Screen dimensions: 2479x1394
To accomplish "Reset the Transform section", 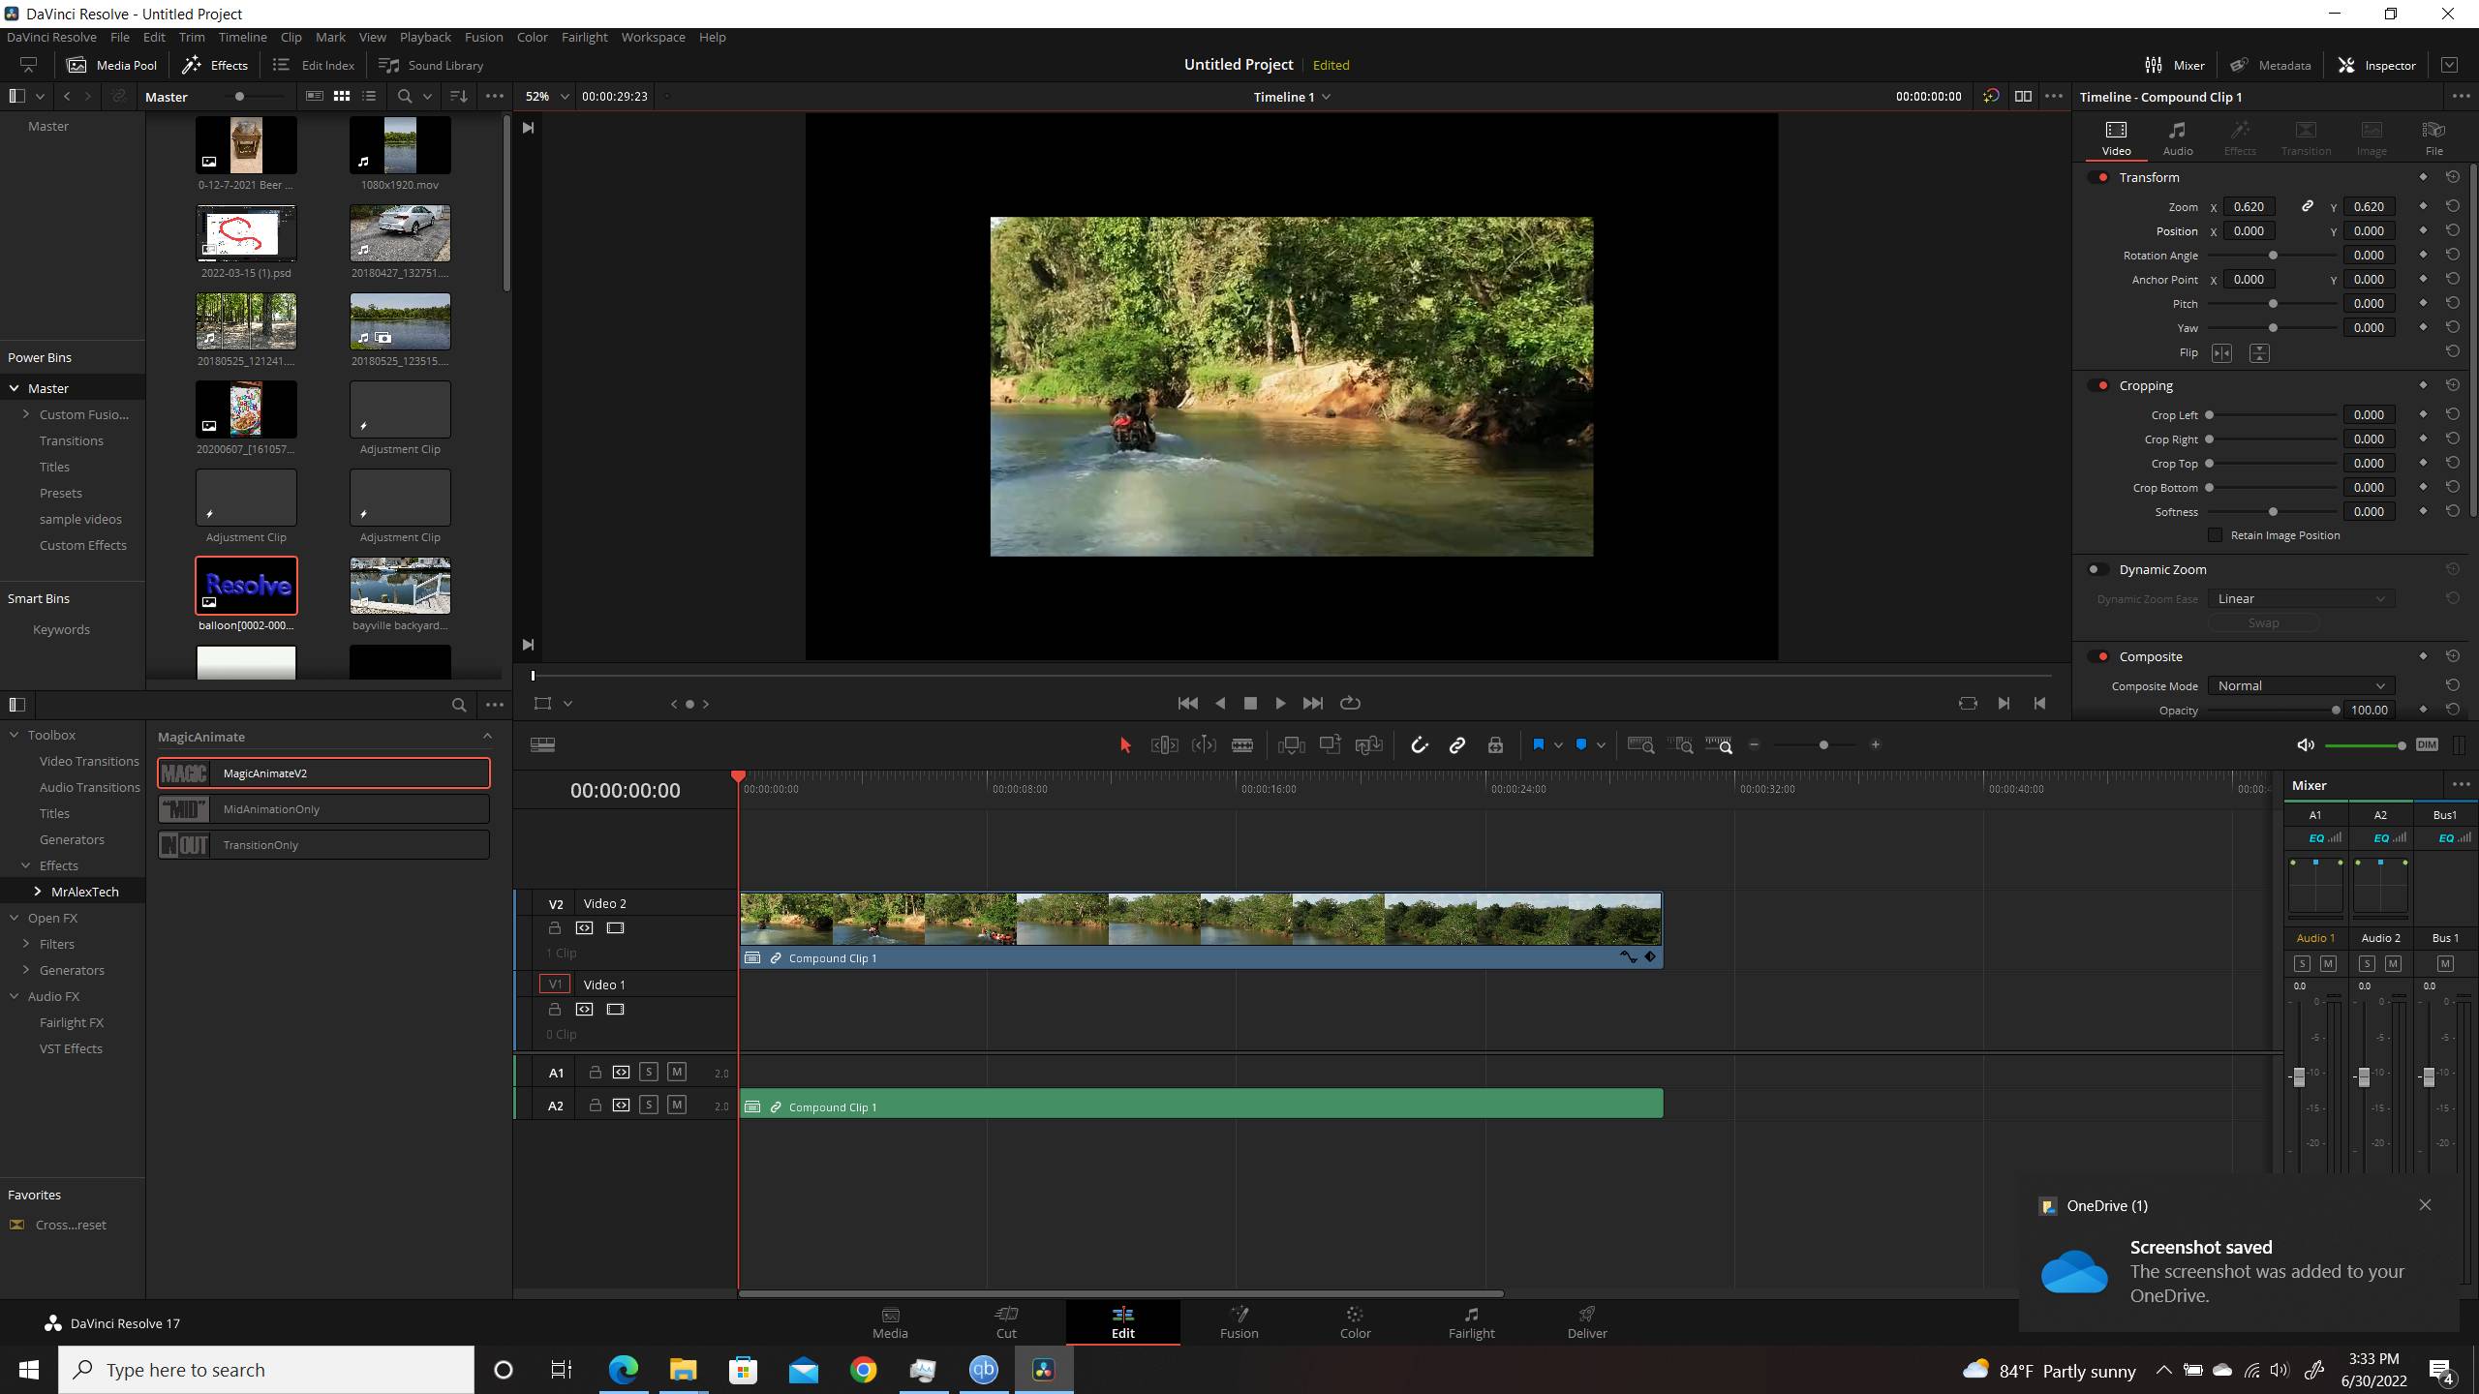I will click(2452, 177).
